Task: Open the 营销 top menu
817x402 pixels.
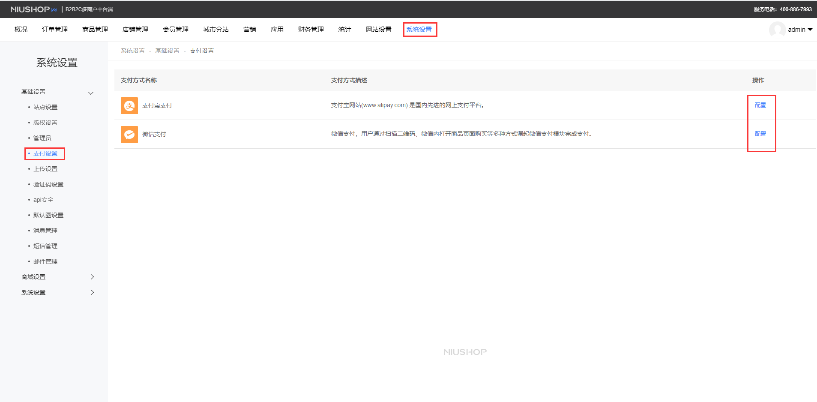Action: (250, 30)
